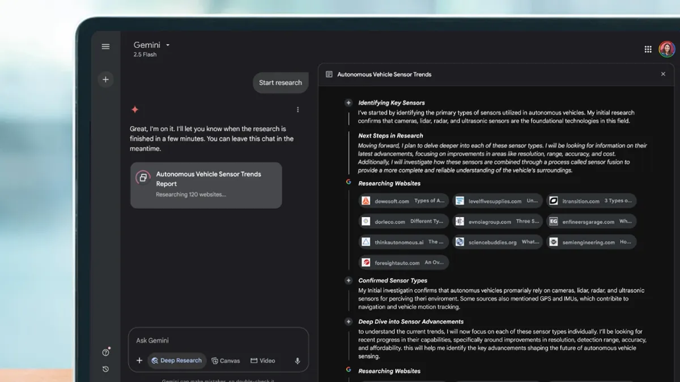Collapse the Identifying Key Sensors section
This screenshot has width=680, height=382.
[x=348, y=103]
